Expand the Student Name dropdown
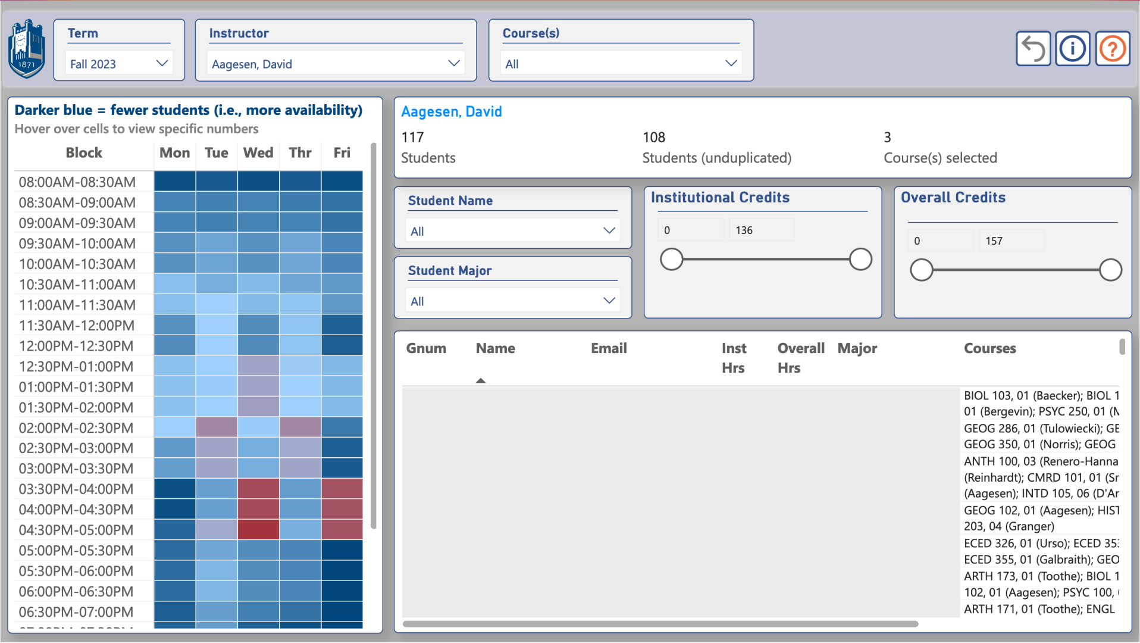This screenshot has width=1140, height=643. tap(512, 231)
